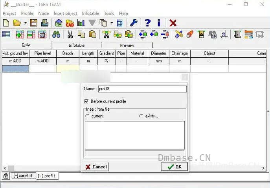Switch to the Preview tab

click(127, 45)
